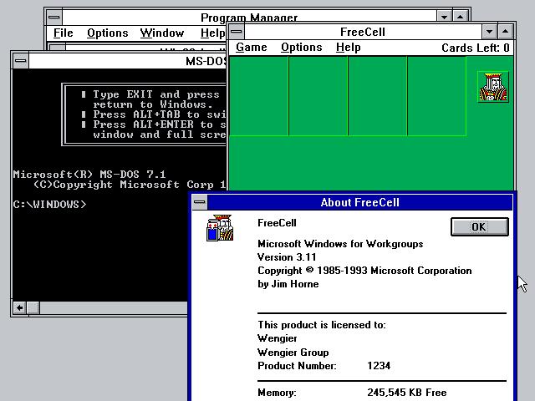Click the Copyright 1985-1993 Microsoft Corporation line
The image size is (535, 401).
(x=364, y=271)
